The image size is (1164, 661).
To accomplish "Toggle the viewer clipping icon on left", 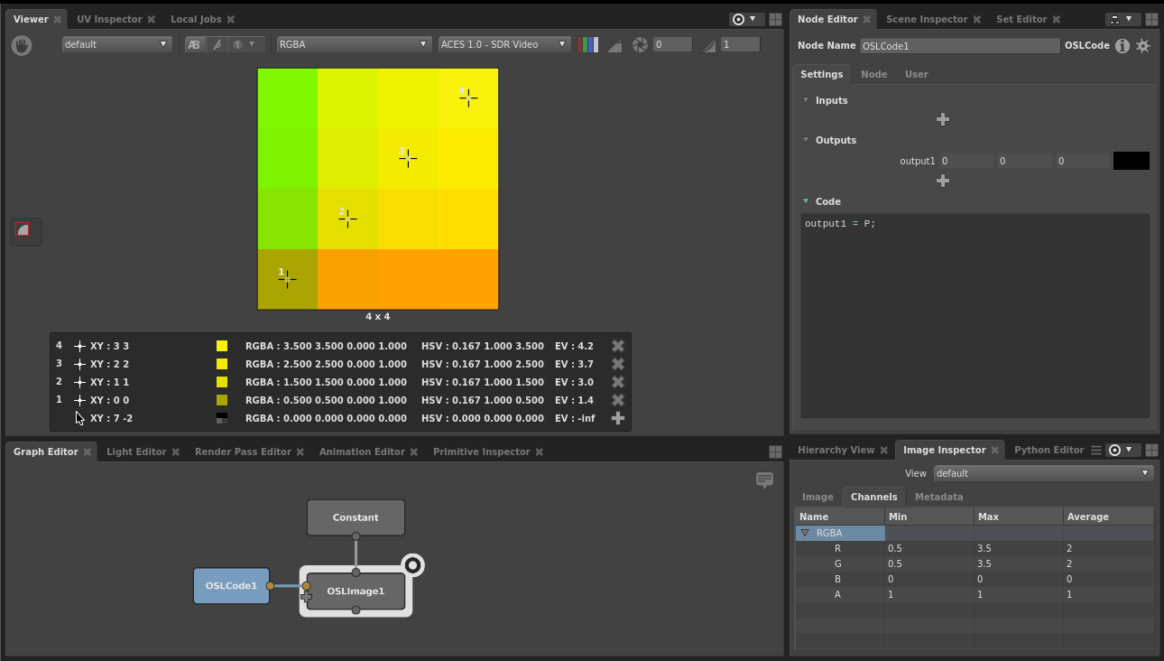I will [x=23, y=231].
